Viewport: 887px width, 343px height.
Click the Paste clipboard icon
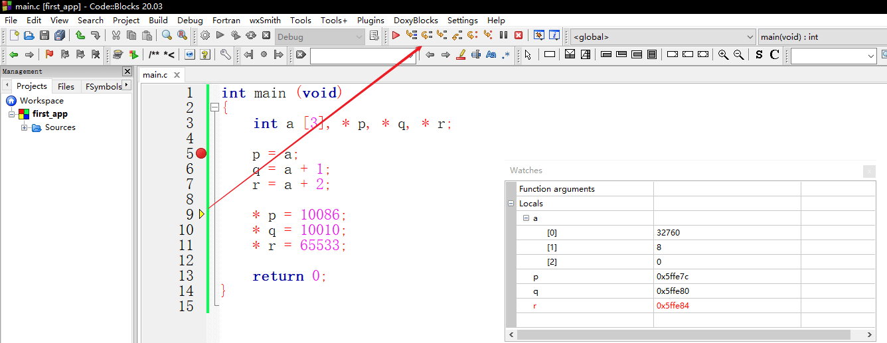click(x=147, y=35)
